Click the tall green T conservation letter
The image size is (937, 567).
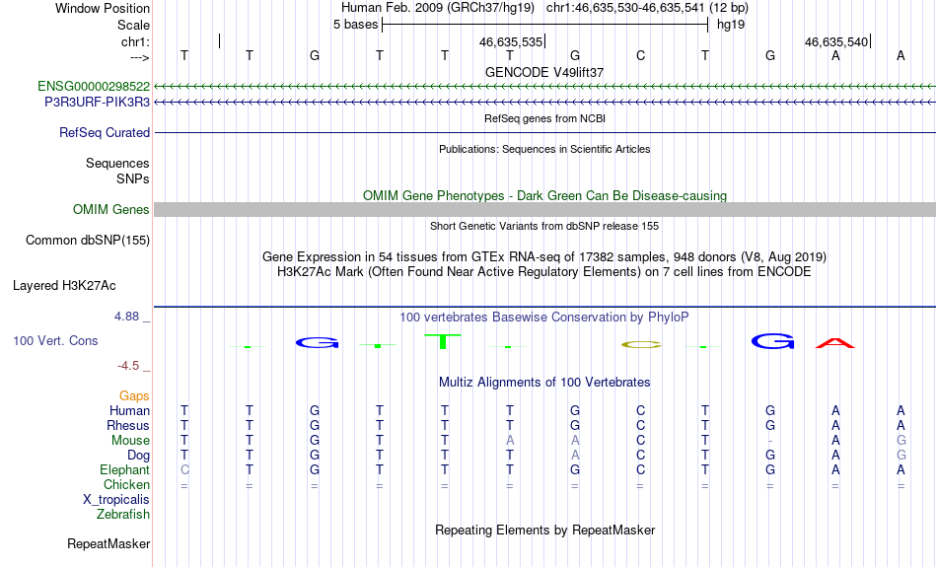tap(443, 341)
